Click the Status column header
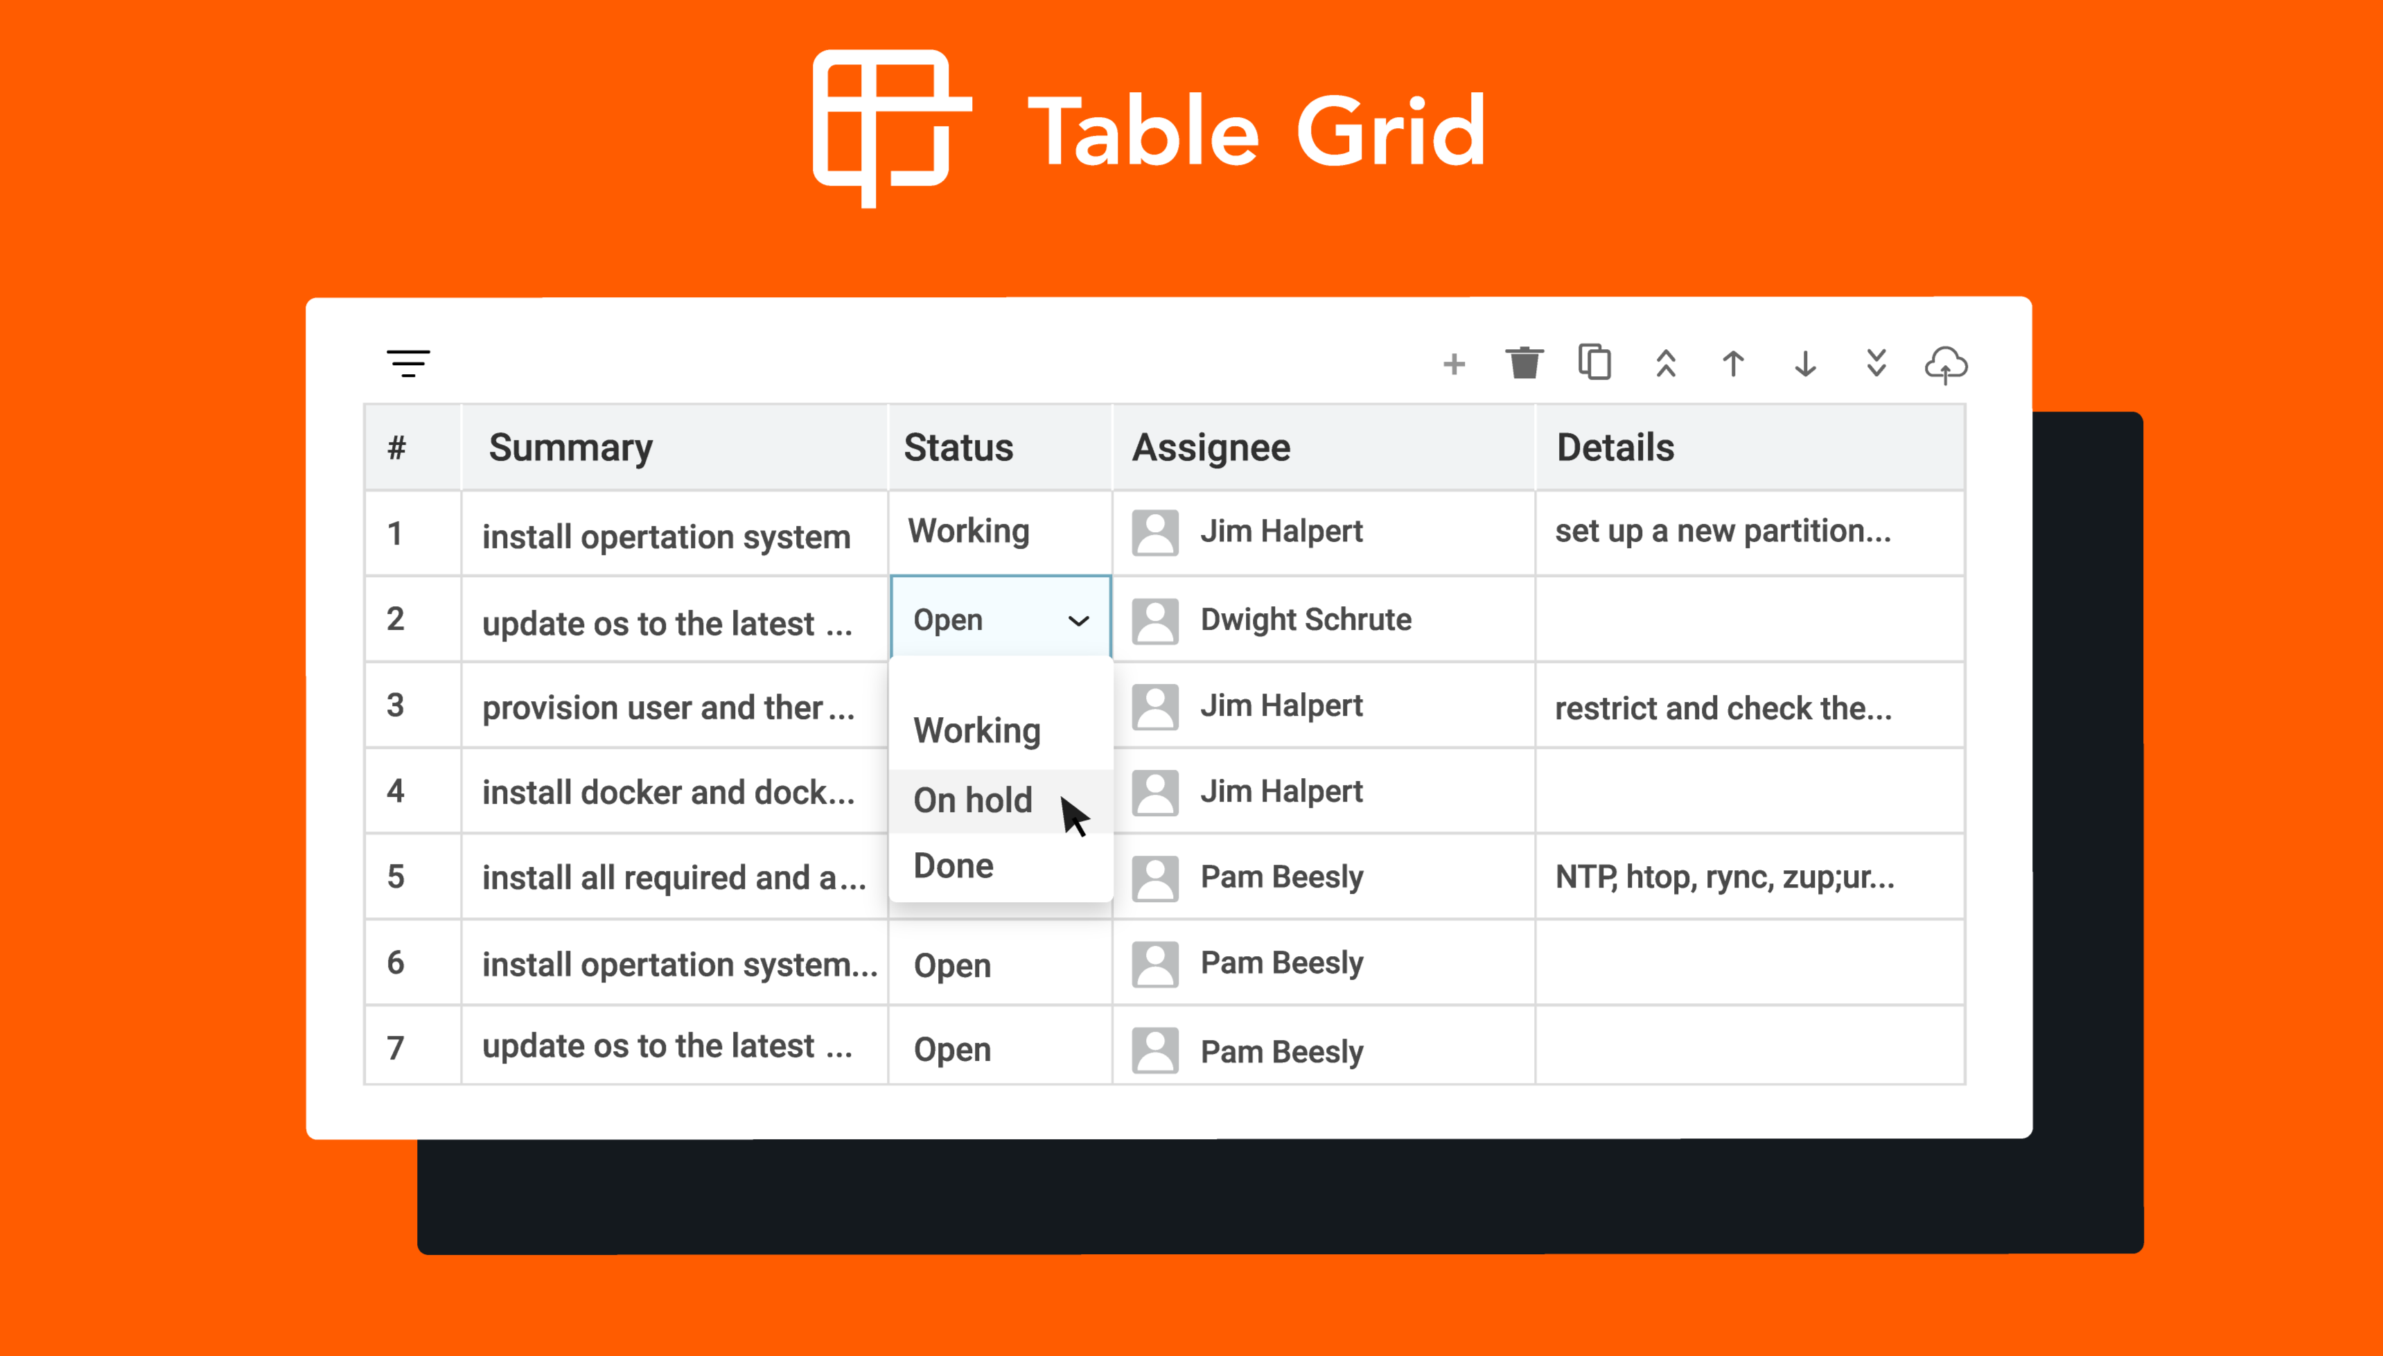 (958, 448)
